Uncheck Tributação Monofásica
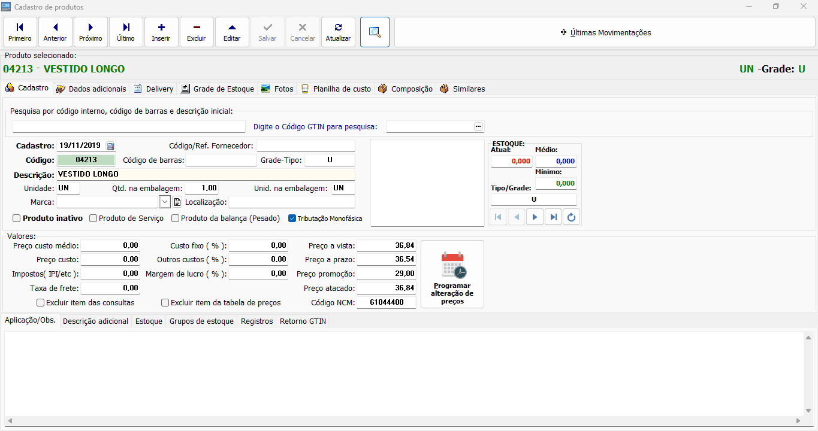 click(292, 218)
